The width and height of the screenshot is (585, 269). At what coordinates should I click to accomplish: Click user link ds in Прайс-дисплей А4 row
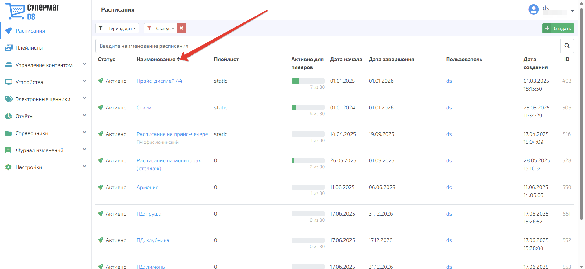449,81
